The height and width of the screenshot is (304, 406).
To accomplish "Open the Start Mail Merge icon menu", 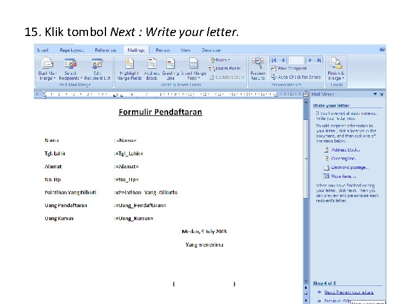I will pyautogui.click(x=47, y=69).
